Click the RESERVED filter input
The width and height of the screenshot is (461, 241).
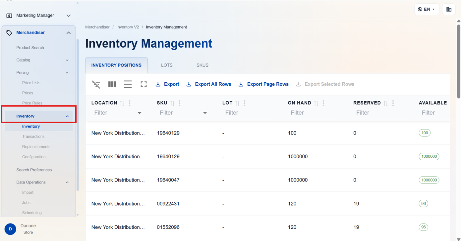[379, 113]
